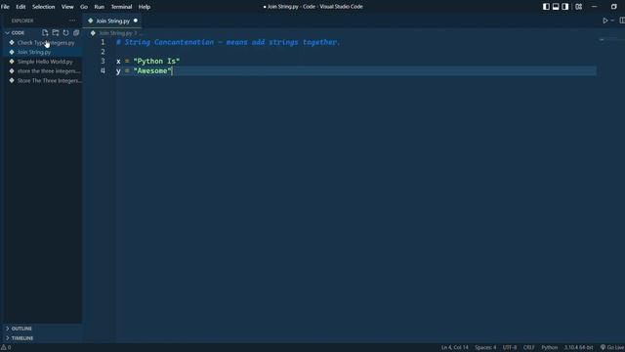Change file encoding via UTF-8
Image resolution: width=625 pixels, height=352 pixels.
[x=510, y=348]
